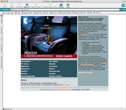Open the Cronologia side tab
Screen dimensions: 126x110
(1, 30)
